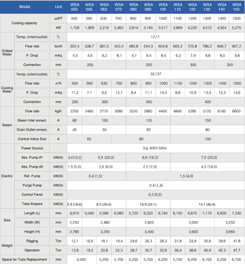Select operation weight 47.7 Ton
245x264 pixels.
click(237, 250)
